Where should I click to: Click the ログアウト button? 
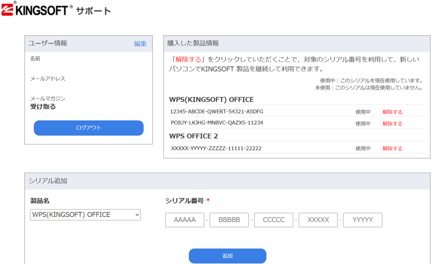point(89,128)
